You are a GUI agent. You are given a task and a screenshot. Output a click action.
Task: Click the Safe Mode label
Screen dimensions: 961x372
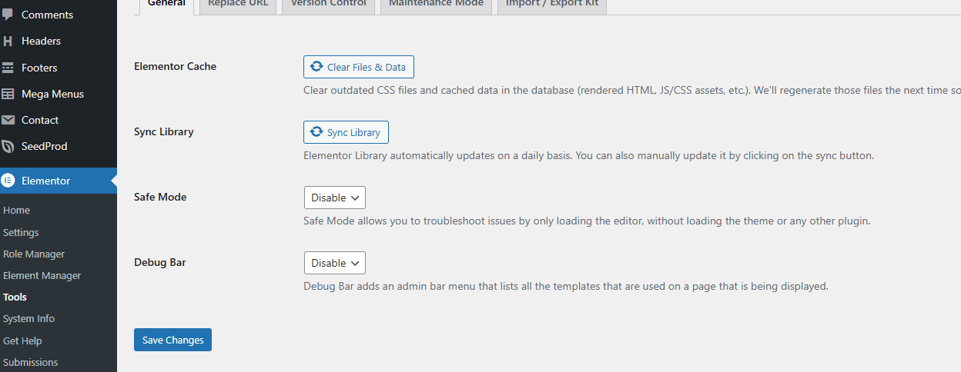click(x=160, y=197)
